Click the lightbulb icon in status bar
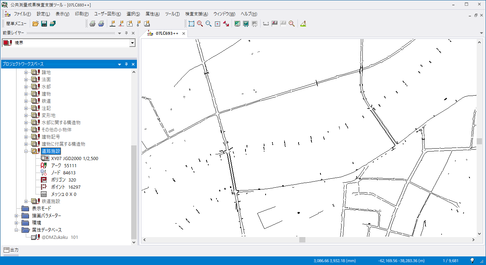 point(472,260)
